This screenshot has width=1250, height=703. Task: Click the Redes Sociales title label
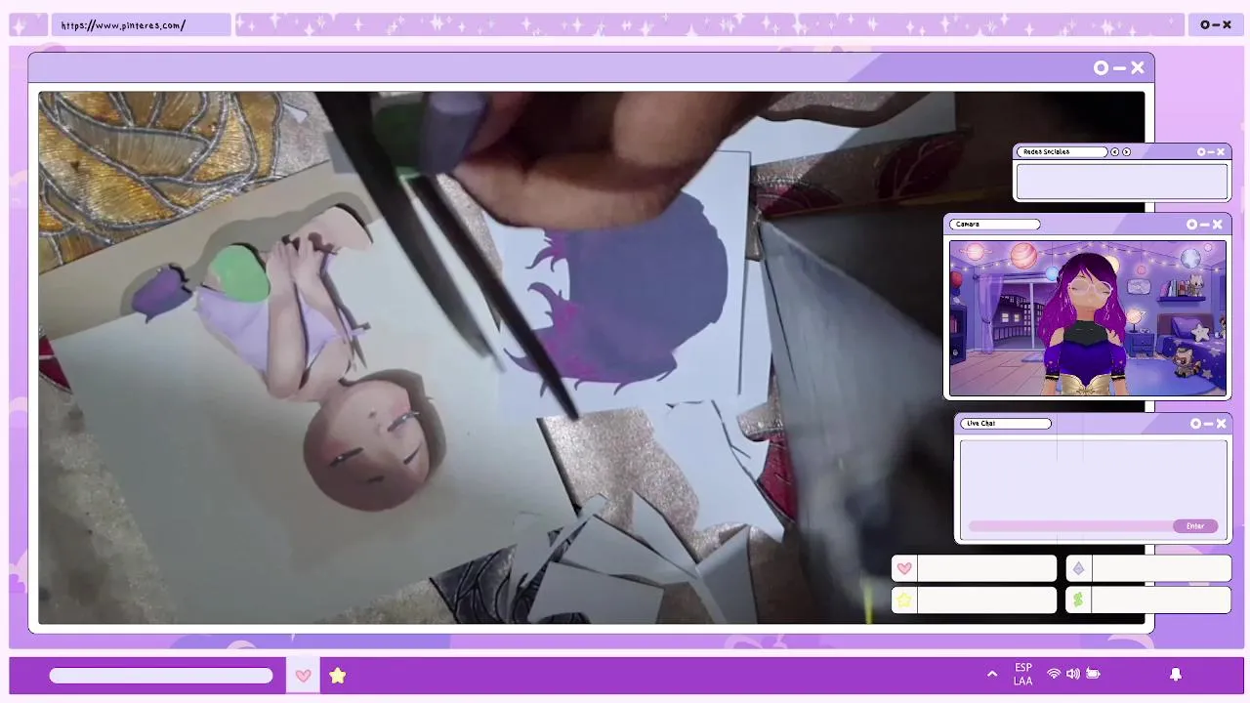[1062, 152]
